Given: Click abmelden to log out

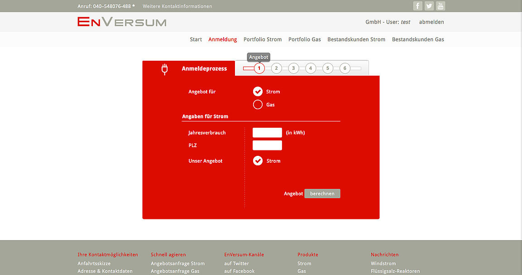Looking at the screenshot, I should (431, 22).
